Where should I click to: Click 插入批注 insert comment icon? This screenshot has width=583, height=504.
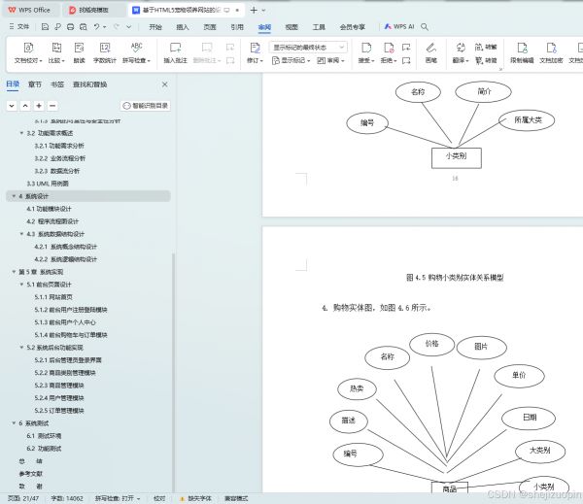tap(175, 52)
